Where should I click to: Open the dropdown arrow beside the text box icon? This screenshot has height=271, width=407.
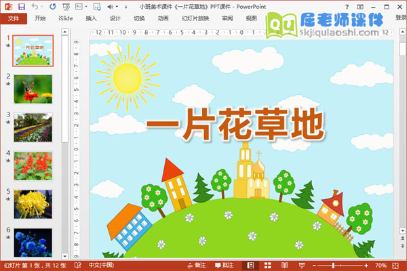pyautogui.click(x=86, y=7)
